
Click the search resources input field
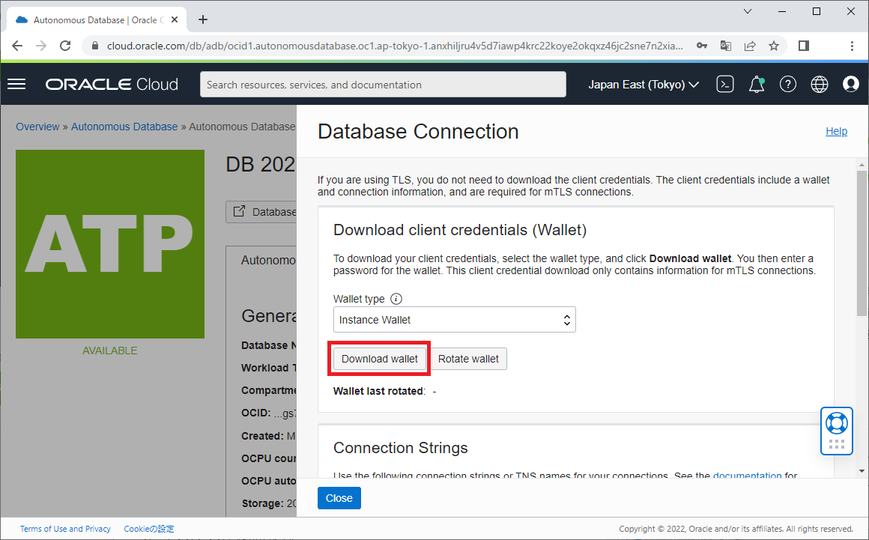(x=383, y=84)
